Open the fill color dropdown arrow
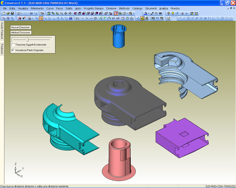 tap(149, 13)
